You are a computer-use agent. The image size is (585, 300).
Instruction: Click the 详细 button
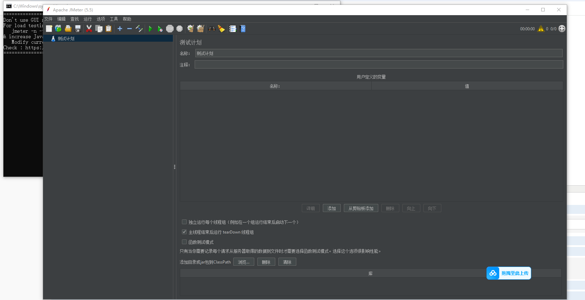tap(311, 208)
